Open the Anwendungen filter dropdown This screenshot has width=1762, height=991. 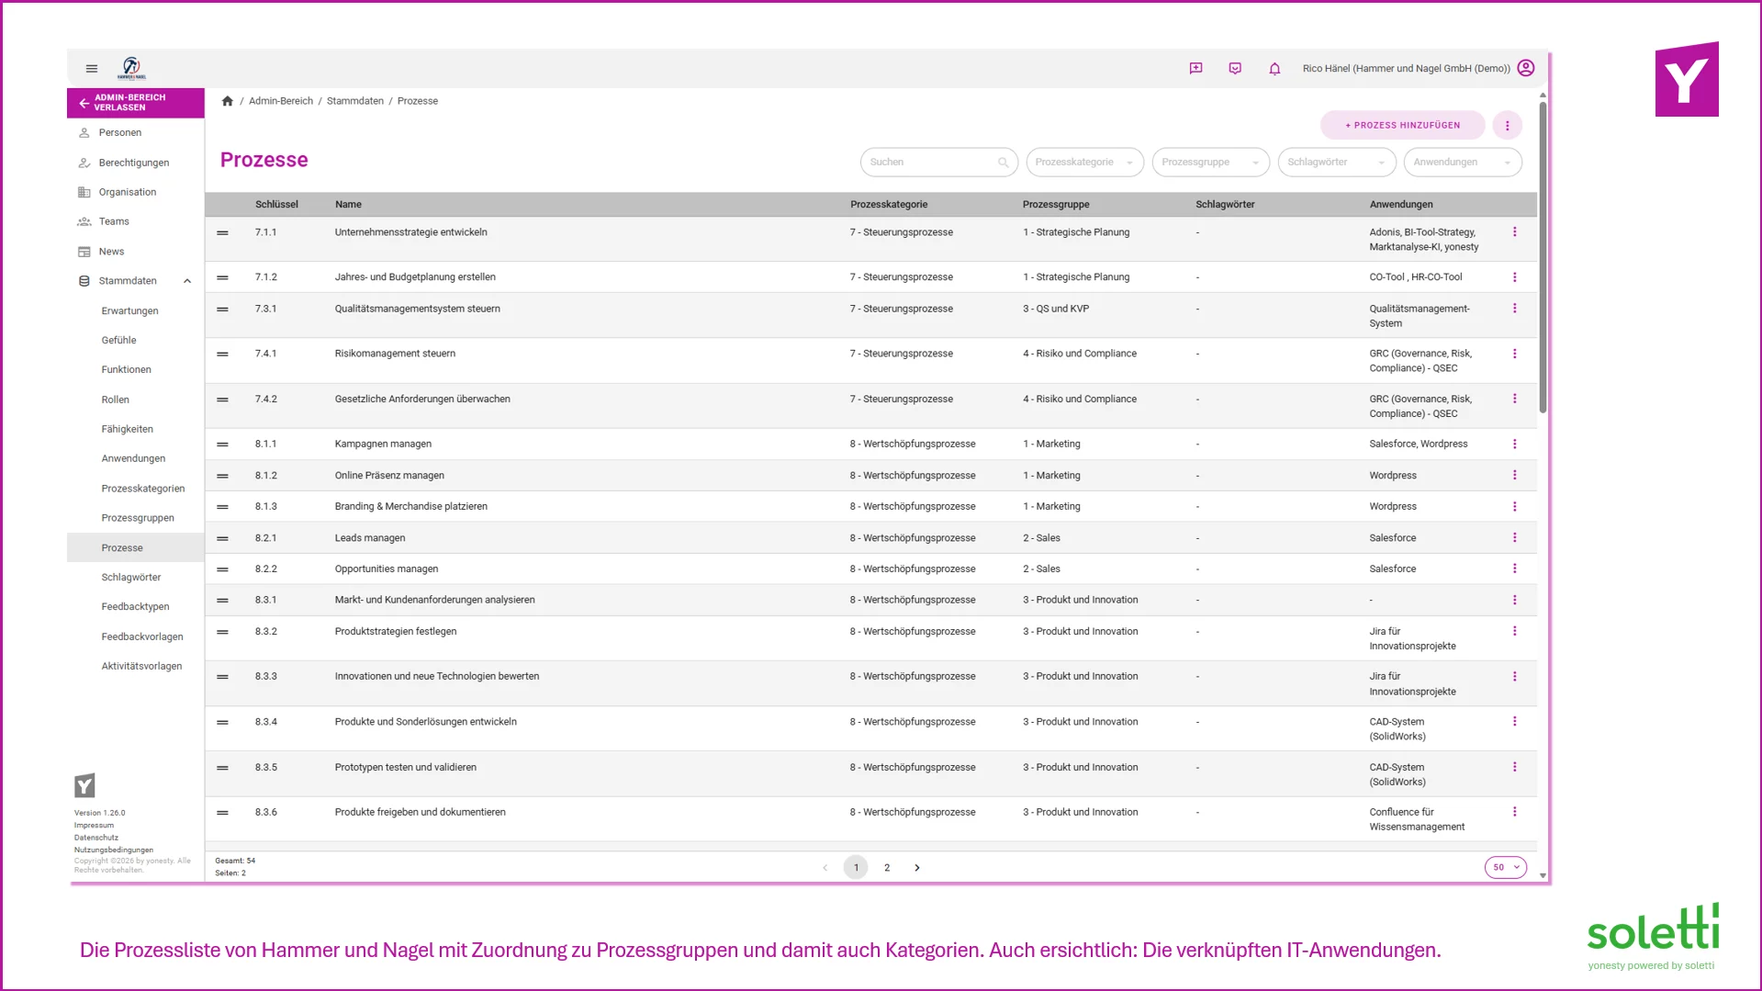(x=1463, y=163)
